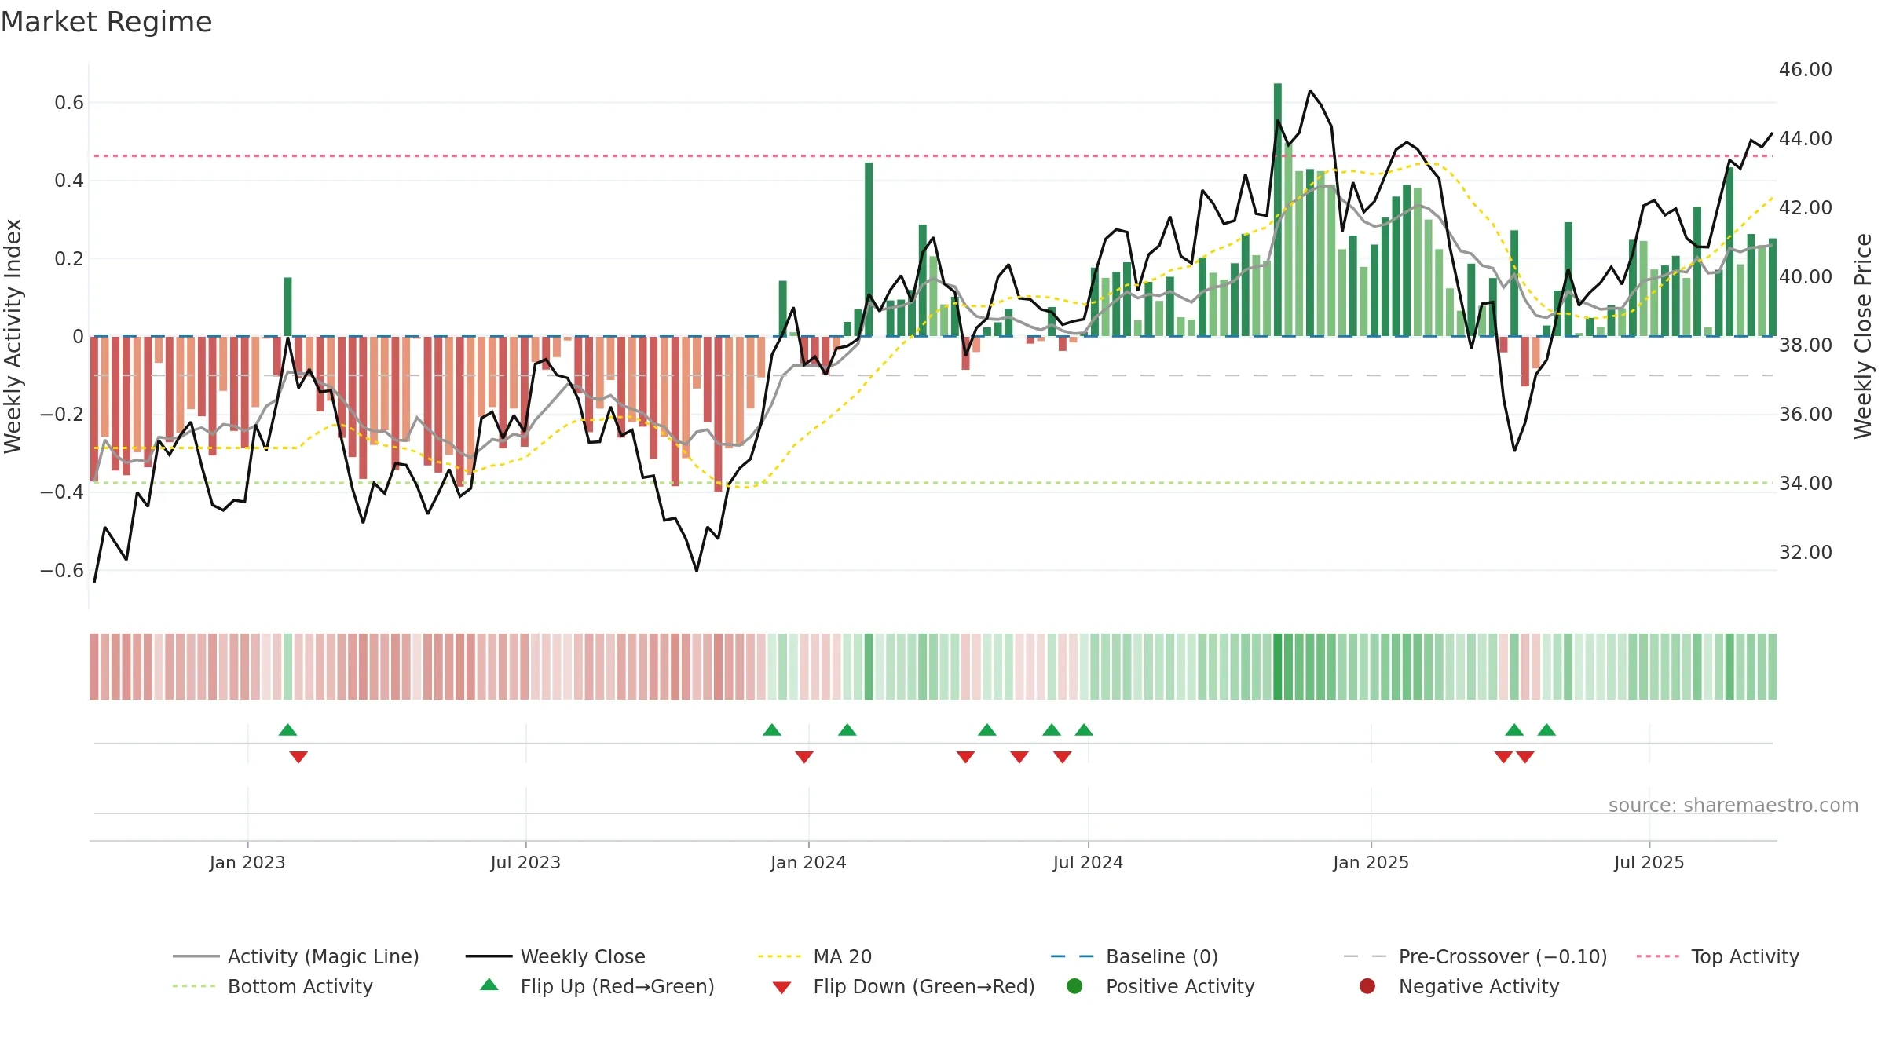Click the '32.00' price axis label
The image size is (1885, 1060).
pos(1806,553)
